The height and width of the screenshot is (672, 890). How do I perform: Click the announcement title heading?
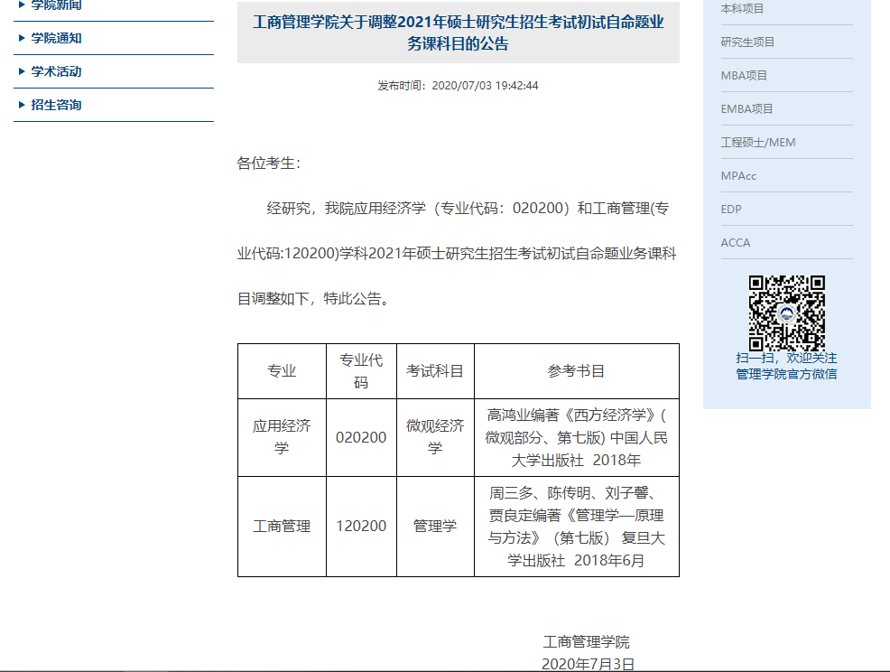click(x=458, y=33)
